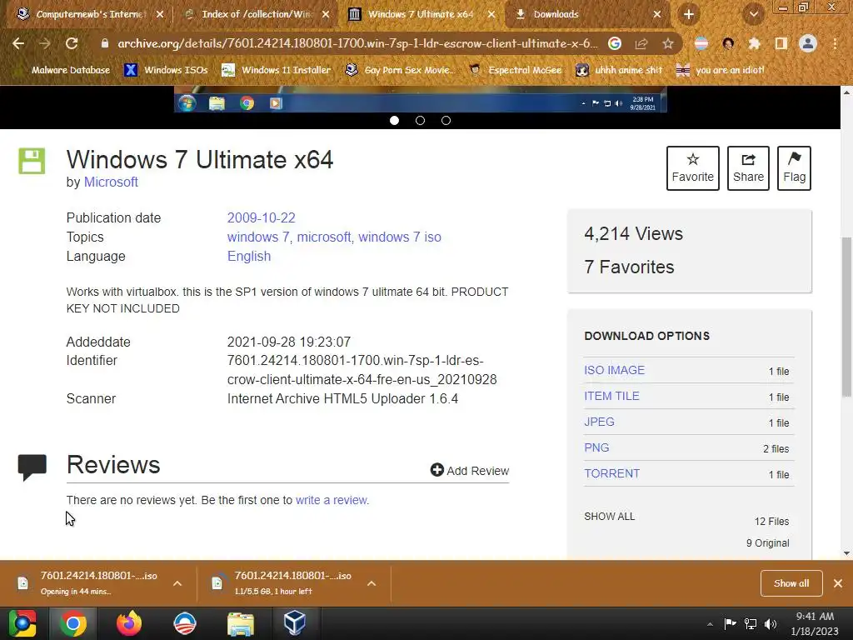
Task: Switch to the Downloads tab
Action: 587,14
